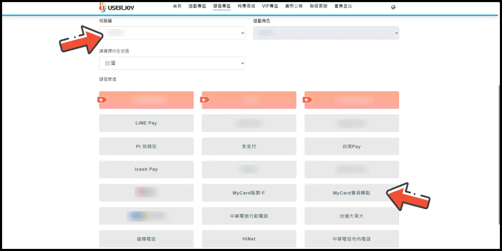Choose 中華電信行動電話 billing option
The width and height of the screenshot is (502, 251).
tap(249, 216)
